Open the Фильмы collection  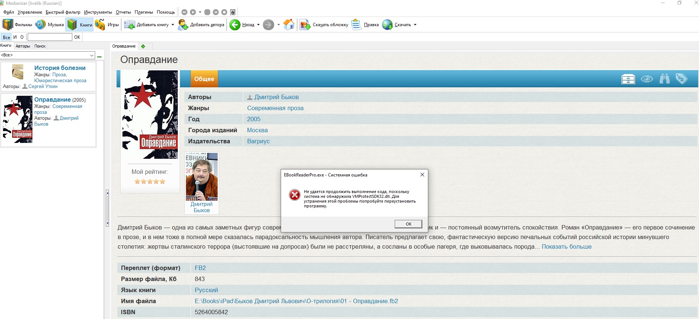click(17, 25)
